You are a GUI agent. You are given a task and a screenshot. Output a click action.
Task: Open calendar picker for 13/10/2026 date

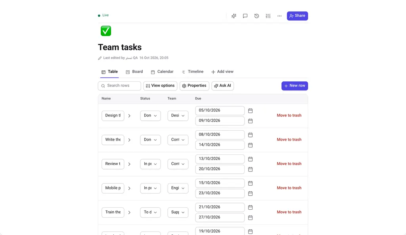251,159
